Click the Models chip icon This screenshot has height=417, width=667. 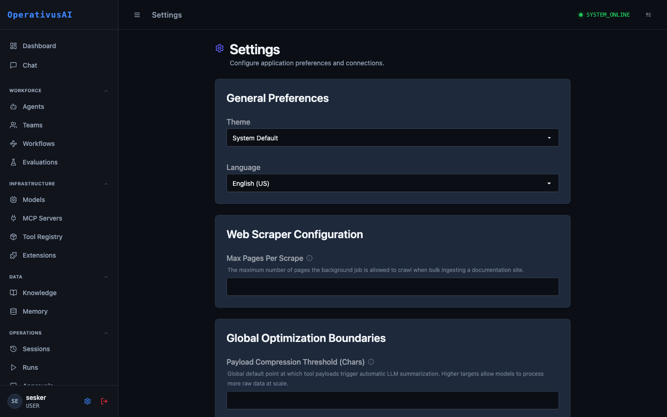point(13,200)
